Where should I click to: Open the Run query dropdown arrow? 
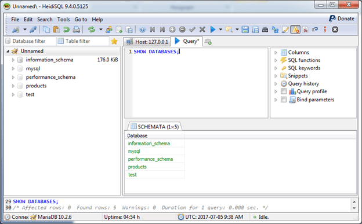click(x=220, y=30)
